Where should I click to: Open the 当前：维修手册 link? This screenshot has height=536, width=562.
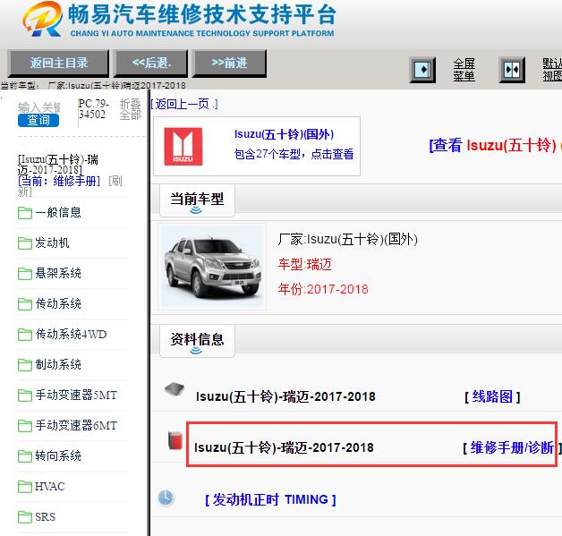tap(59, 181)
